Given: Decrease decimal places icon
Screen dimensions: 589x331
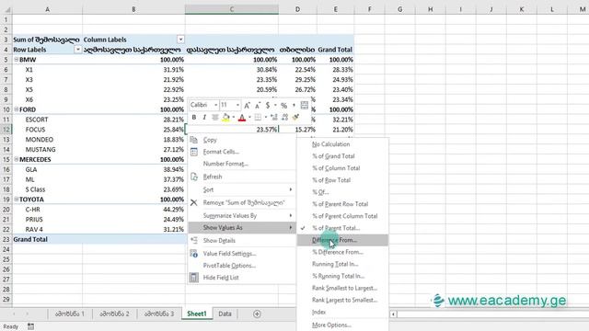Looking at the screenshot, I should (x=284, y=118).
